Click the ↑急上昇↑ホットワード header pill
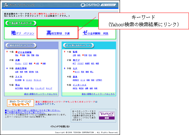 click(x=21, y=23)
